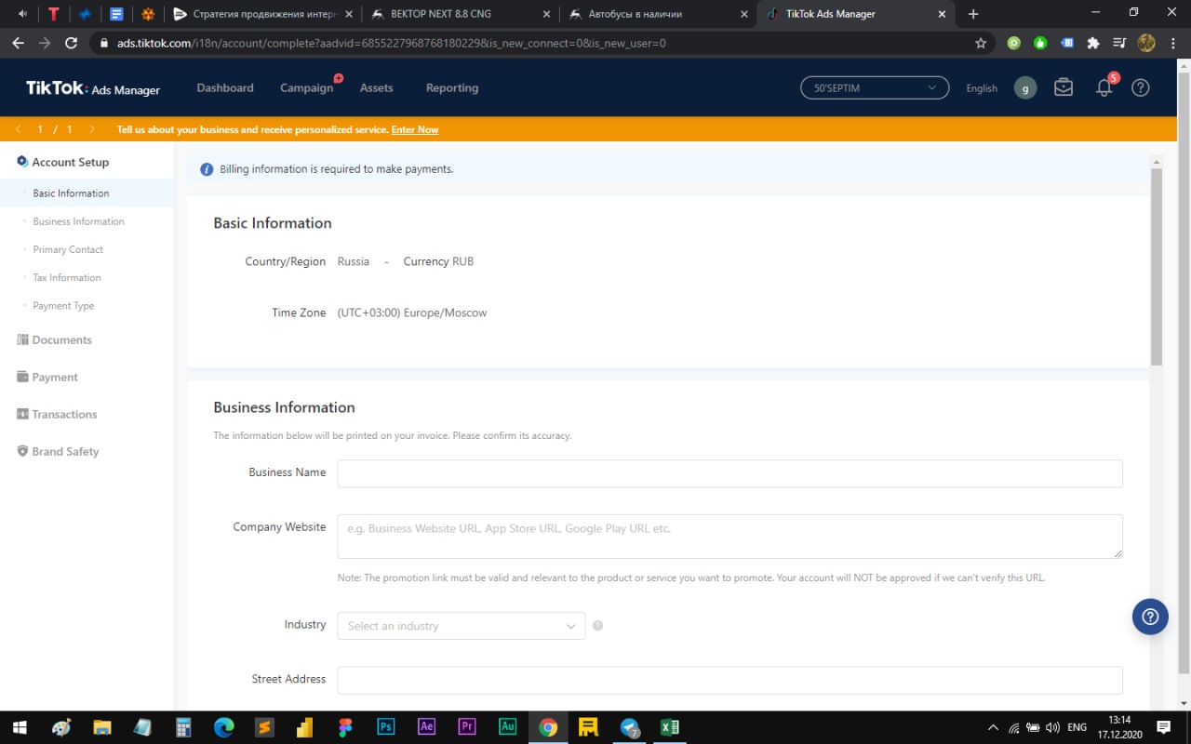
Task: Select Payment Type in sidebar
Action: [63, 305]
